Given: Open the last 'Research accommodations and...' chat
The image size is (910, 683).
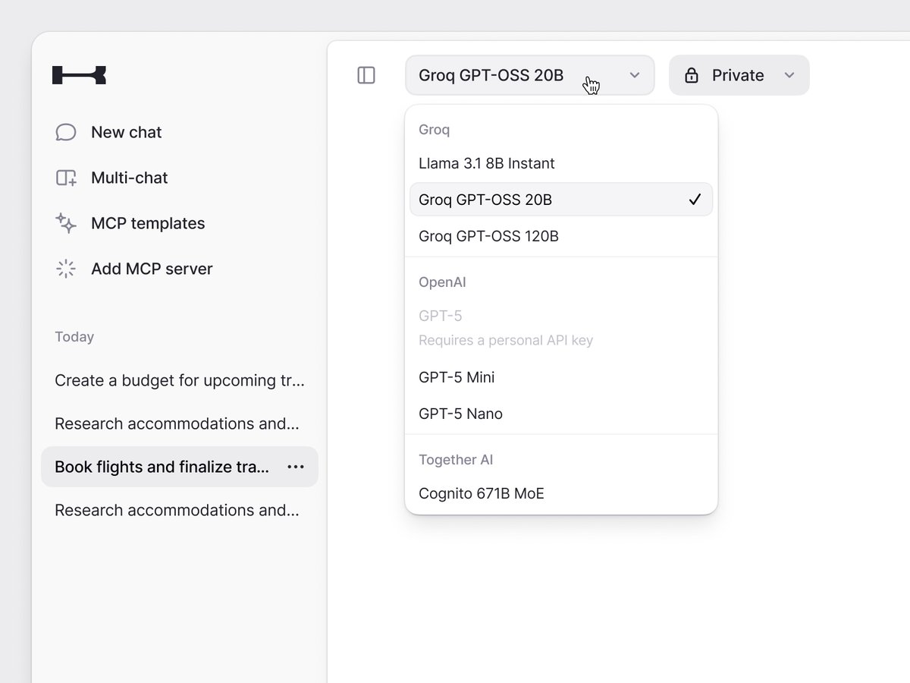Looking at the screenshot, I should [x=180, y=510].
